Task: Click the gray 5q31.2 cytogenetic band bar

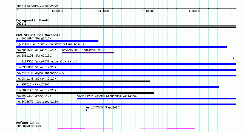Action: (x=126, y=27)
